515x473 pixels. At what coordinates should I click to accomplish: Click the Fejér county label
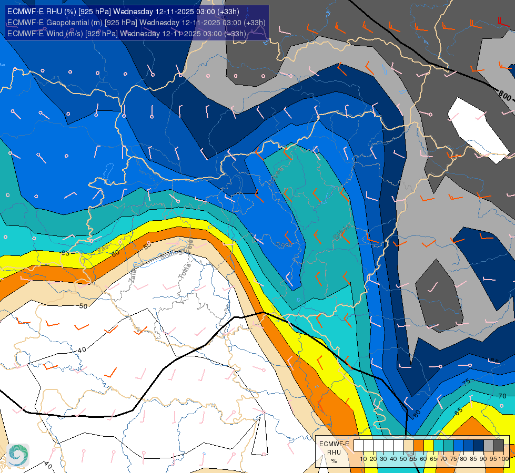(x=190, y=245)
